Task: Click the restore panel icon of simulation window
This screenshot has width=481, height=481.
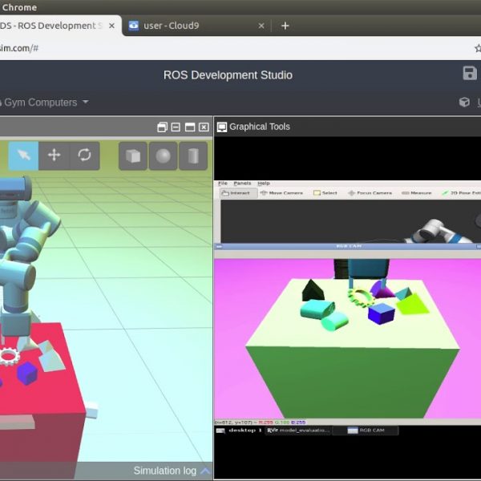Action: tap(162, 127)
